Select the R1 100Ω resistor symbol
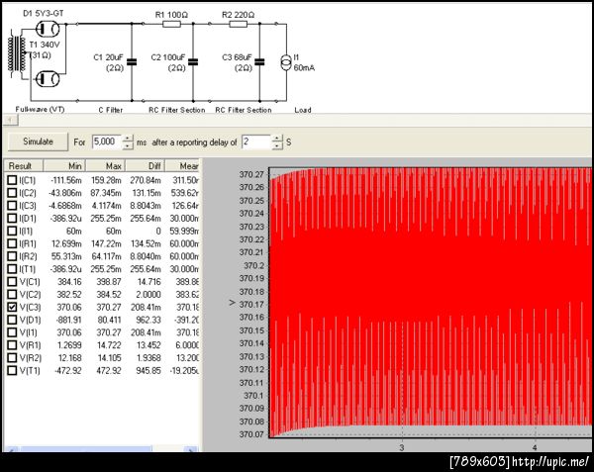 [x=171, y=24]
